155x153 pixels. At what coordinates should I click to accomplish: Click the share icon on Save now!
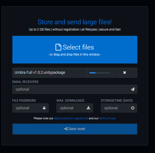tap(66, 129)
